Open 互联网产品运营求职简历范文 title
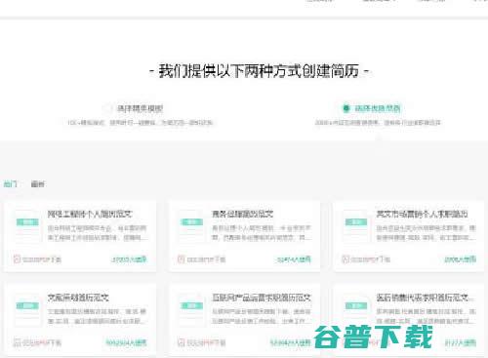This screenshot has width=488, height=358. coord(262,298)
